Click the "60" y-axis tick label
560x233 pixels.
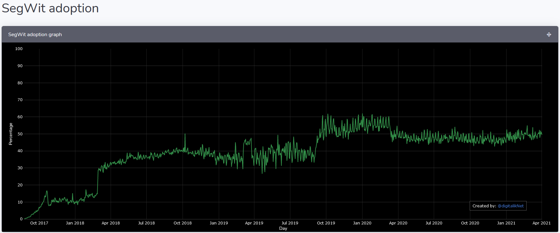tap(20, 117)
